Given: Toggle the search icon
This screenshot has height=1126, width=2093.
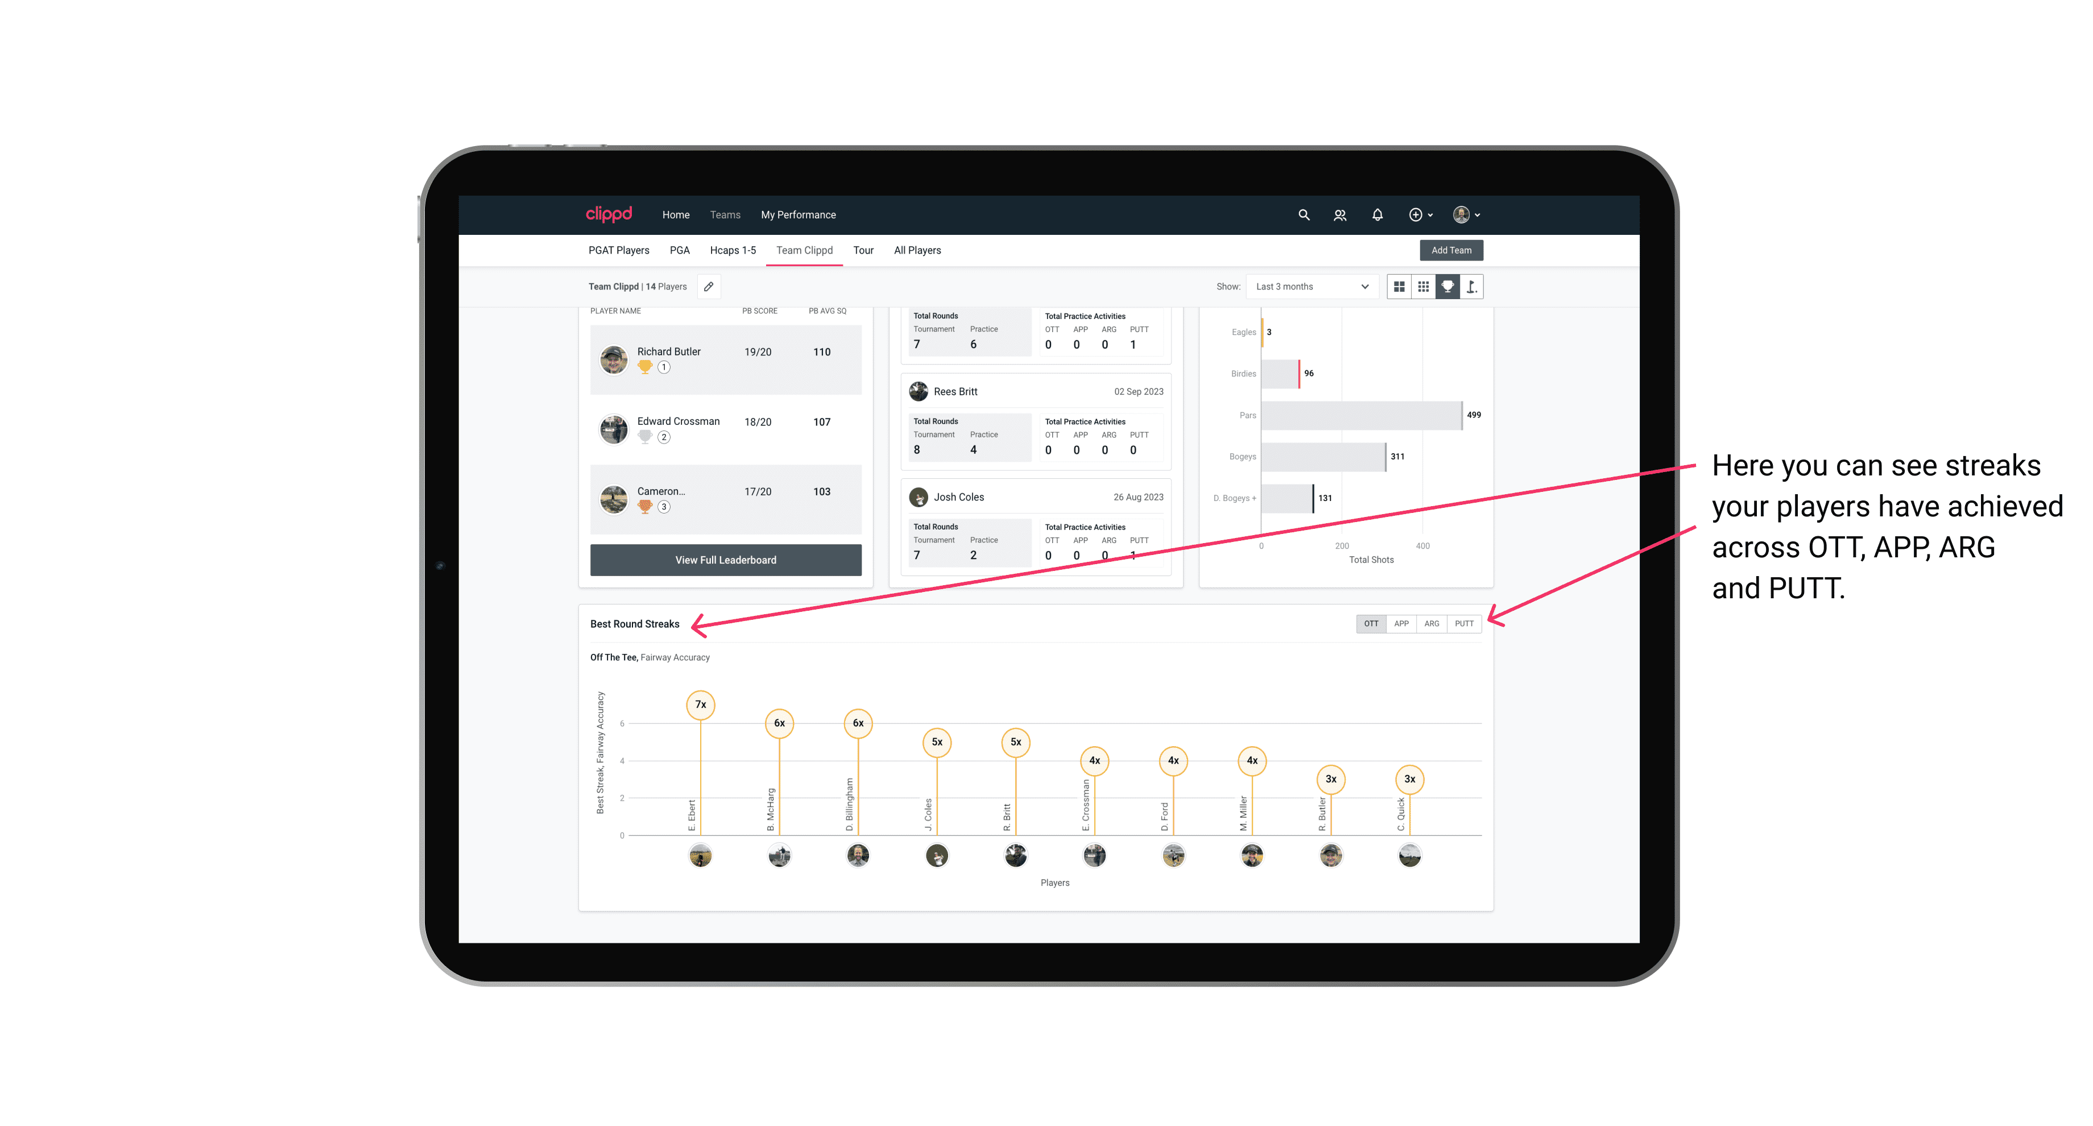Looking at the screenshot, I should pos(1304,215).
